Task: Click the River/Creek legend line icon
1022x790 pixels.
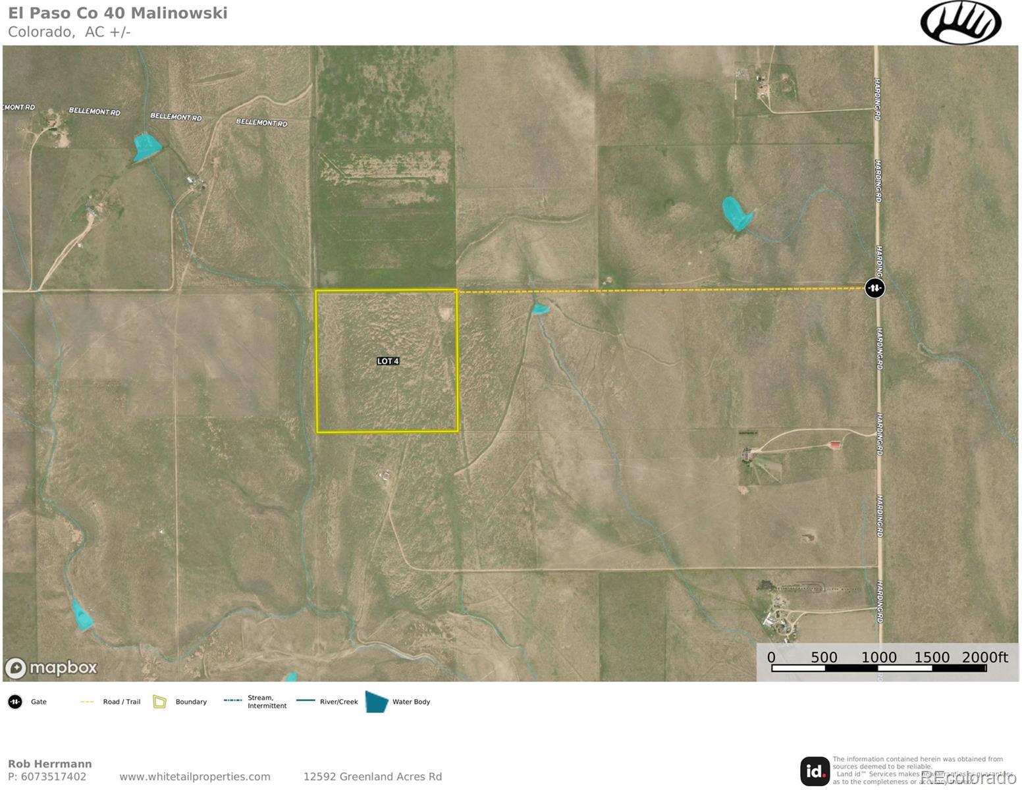Action: [x=306, y=700]
